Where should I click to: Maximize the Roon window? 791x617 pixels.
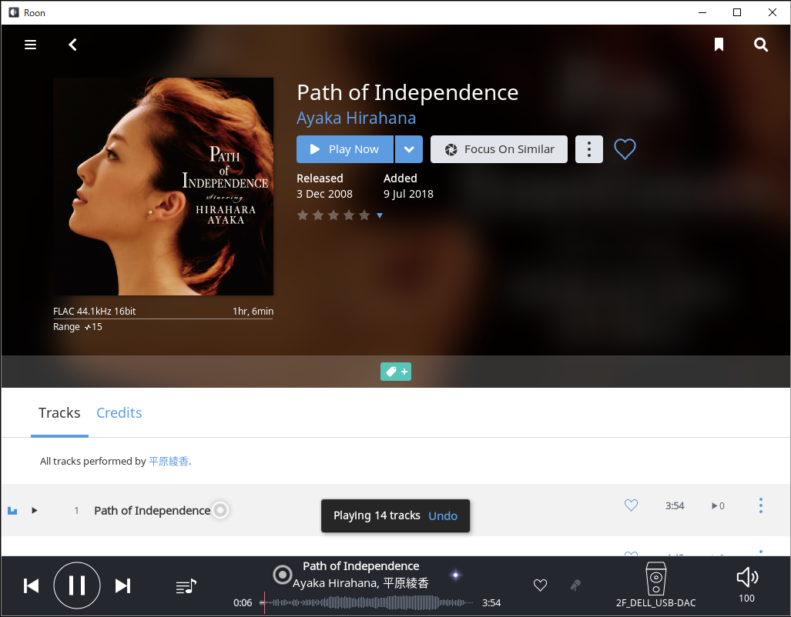point(737,12)
